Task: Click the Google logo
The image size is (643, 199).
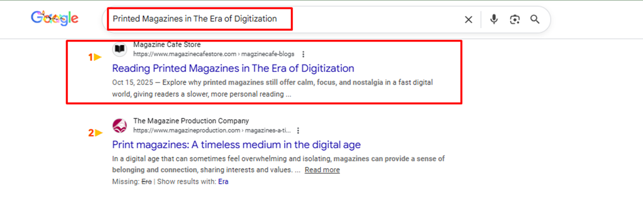Action: click(x=55, y=18)
